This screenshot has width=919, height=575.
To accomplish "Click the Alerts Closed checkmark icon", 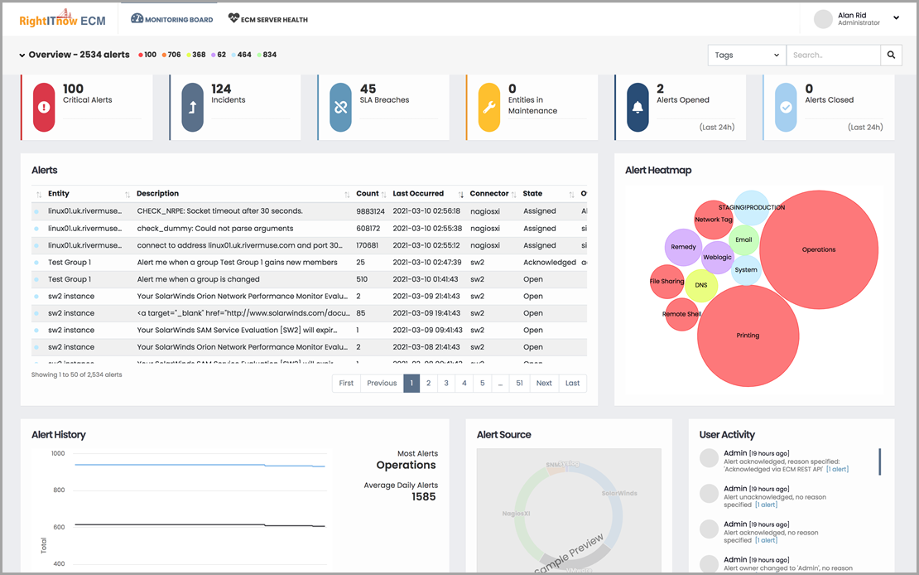I will 786,107.
